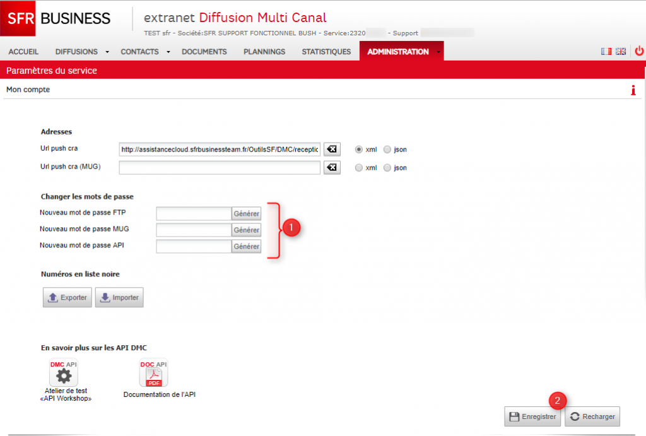The image size is (646, 436).
Task: Click the Mon compte heading
Action: (x=28, y=90)
